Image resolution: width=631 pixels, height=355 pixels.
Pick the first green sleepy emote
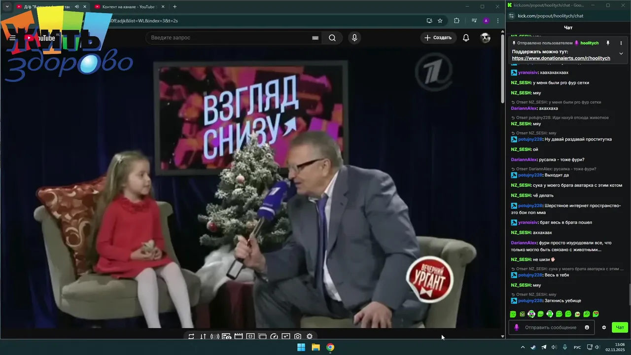coord(513,314)
